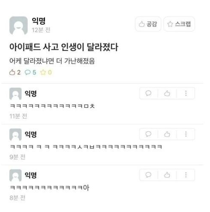Like the third comment with thumbs-up
Image resolution: width=210 pixels, height=212 pixels.
point(167,175)
